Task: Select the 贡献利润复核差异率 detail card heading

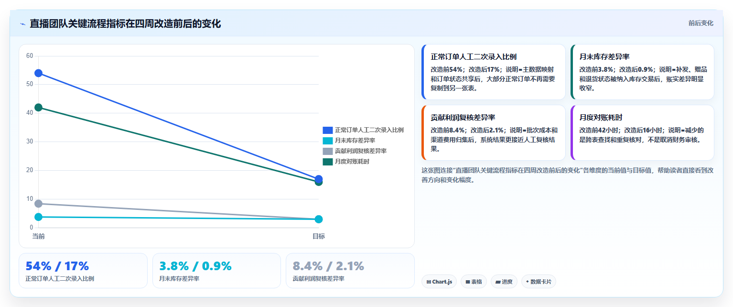Action: pos(463,117)
